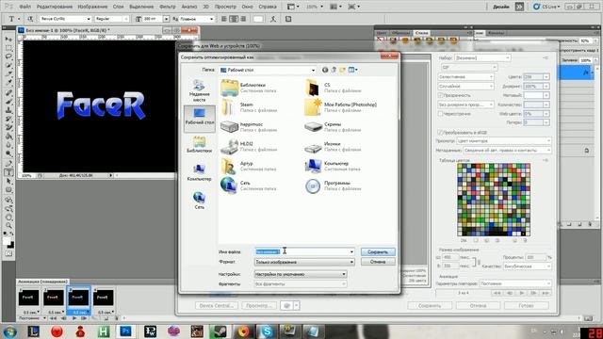Open the Параметры повторов dropdown

[x=515, y=283]
